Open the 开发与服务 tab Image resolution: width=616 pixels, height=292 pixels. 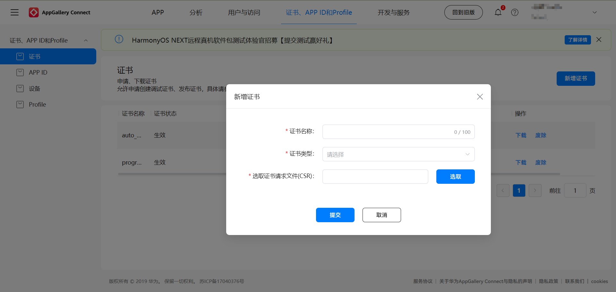[x=394, y=12]
